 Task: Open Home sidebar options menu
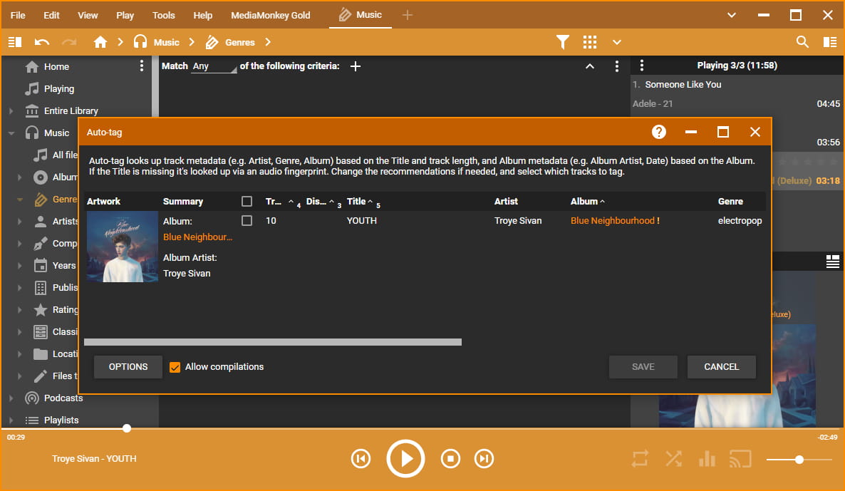click(x=142, y=66)
